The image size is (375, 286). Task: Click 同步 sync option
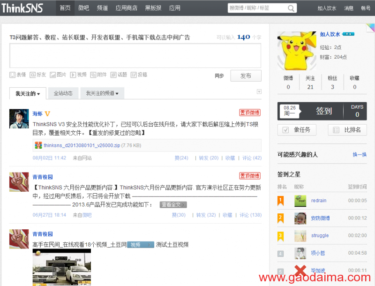point(219,76)
